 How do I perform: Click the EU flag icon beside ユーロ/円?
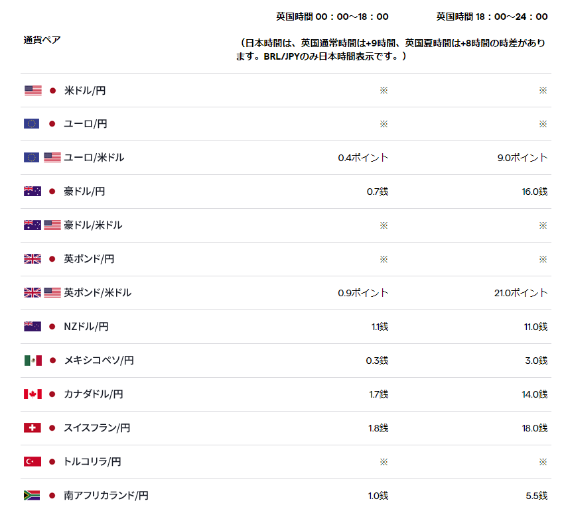point(32,124)
